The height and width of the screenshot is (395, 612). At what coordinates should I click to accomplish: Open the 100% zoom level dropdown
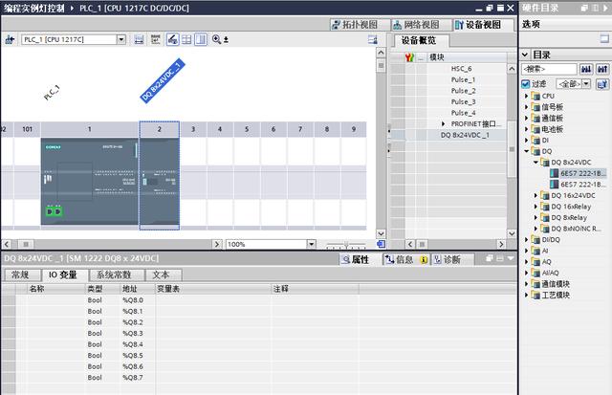(x=311, y=244)
